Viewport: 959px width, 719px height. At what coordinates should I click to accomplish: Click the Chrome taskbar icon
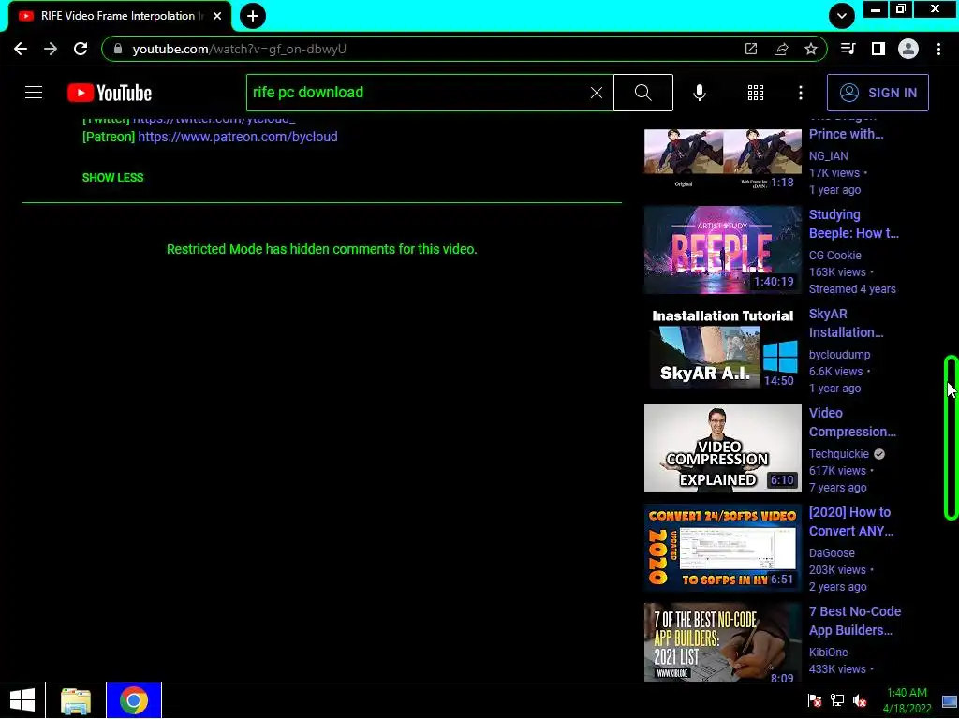[134, 700]
